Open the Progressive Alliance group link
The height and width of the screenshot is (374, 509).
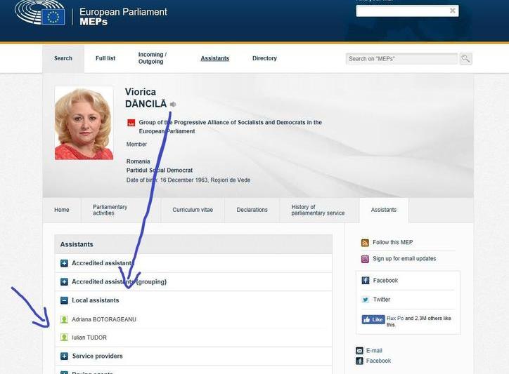(x=230, y=127)
